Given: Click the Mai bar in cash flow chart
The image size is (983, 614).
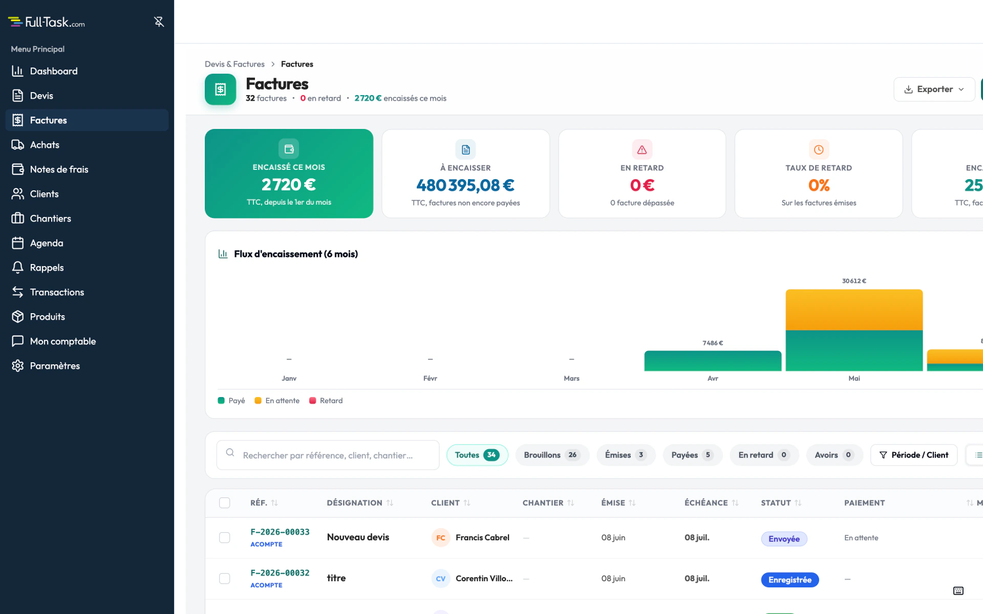Looking at the screenshot, I should 854,330.
